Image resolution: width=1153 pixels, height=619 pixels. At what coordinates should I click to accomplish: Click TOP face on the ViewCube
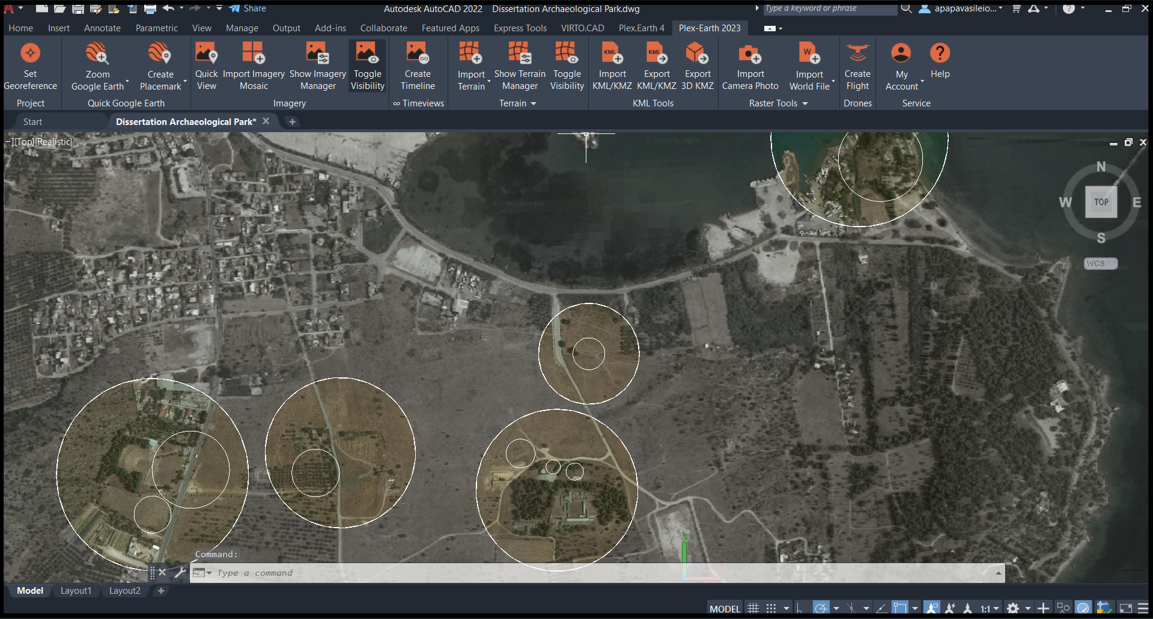point(1101,202)
